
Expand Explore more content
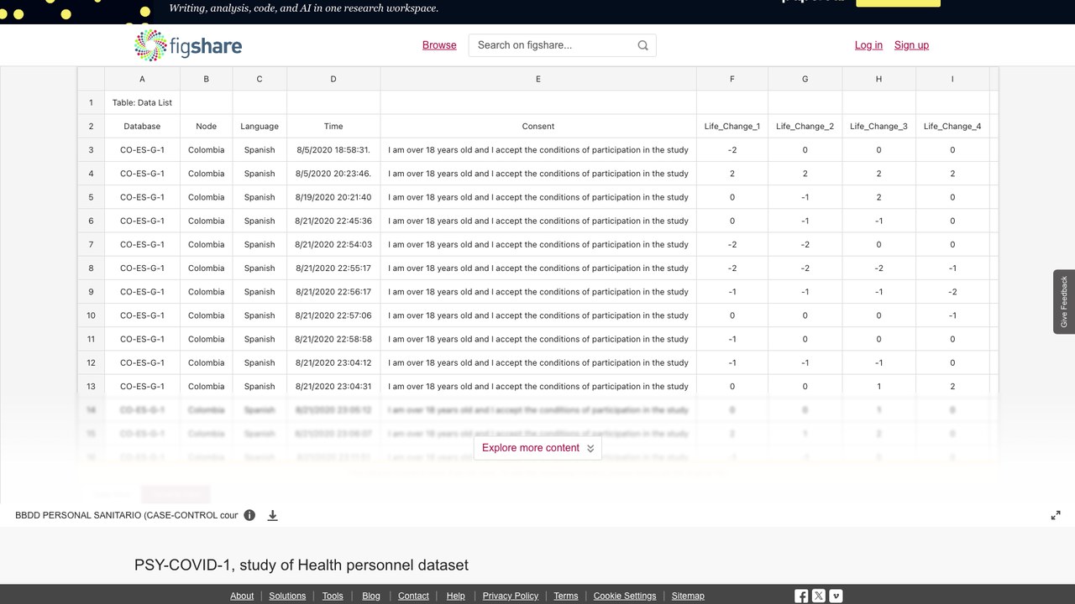[538, 448]
